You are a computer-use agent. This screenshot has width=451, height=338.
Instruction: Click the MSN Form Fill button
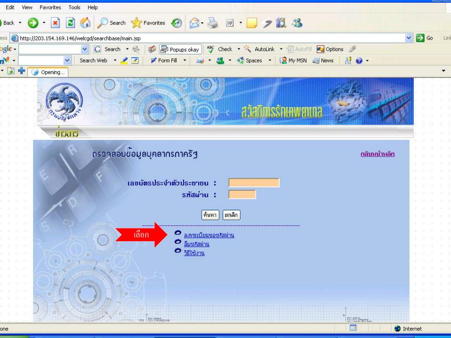[164, 61]
